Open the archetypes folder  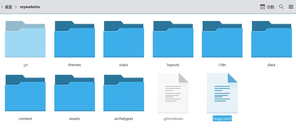[x=124, y=93]
